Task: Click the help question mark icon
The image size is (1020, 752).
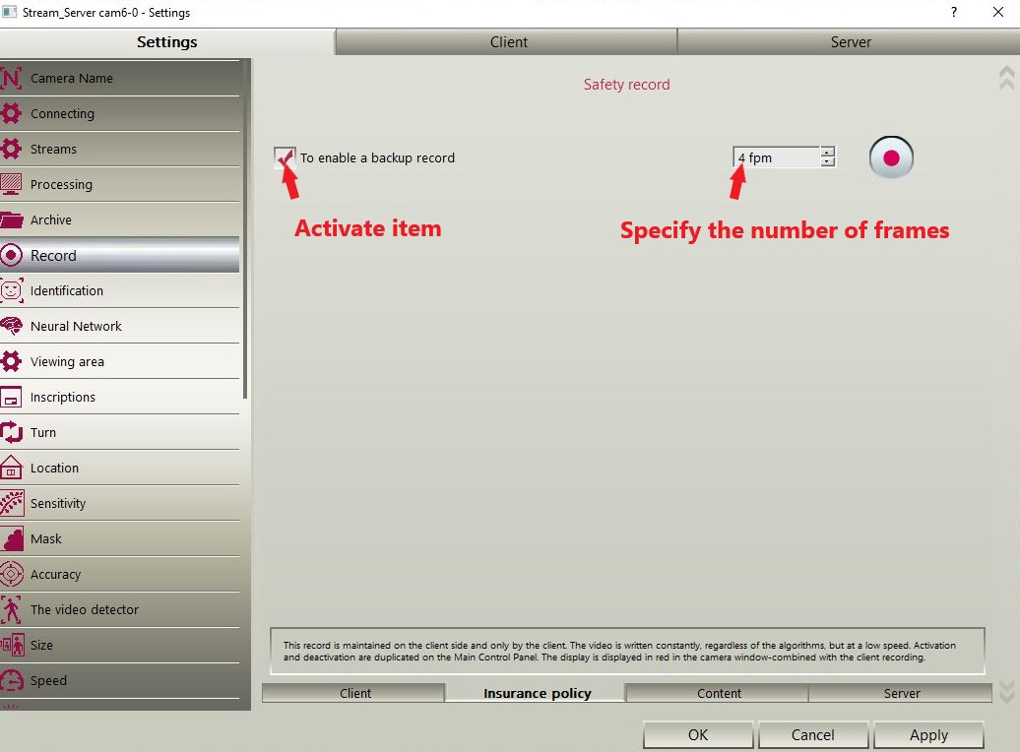Action: [954, 12]
